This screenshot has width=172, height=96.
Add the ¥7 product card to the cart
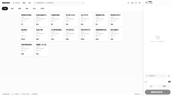click(27, 20)
